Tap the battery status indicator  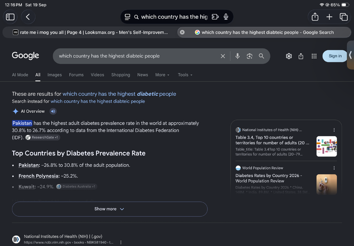(345, 5)
